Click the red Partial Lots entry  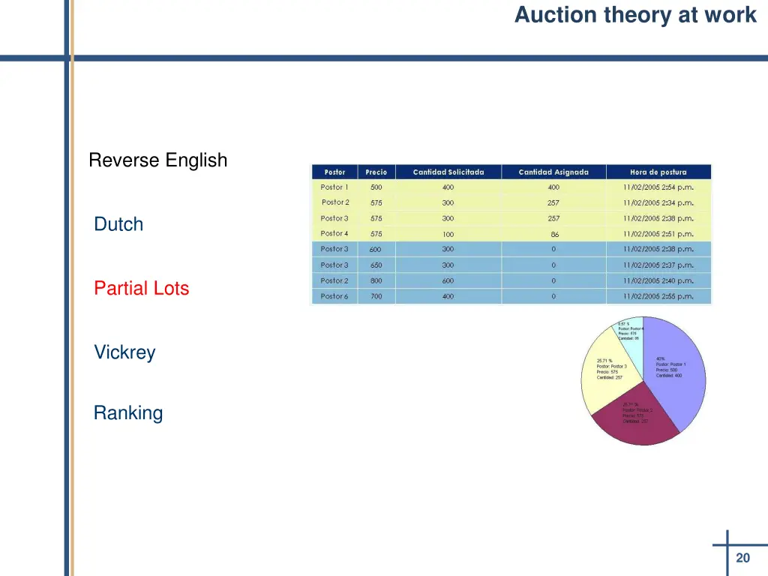(x=142, y=288)
